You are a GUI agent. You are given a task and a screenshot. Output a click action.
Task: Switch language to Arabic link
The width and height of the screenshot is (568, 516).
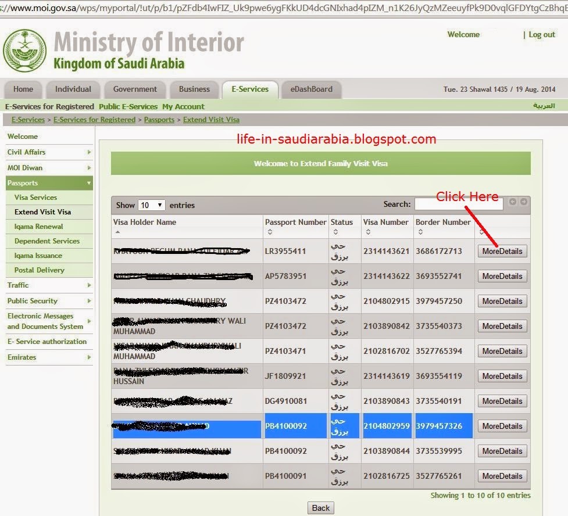pyautogui.click(x=544, y=106)
